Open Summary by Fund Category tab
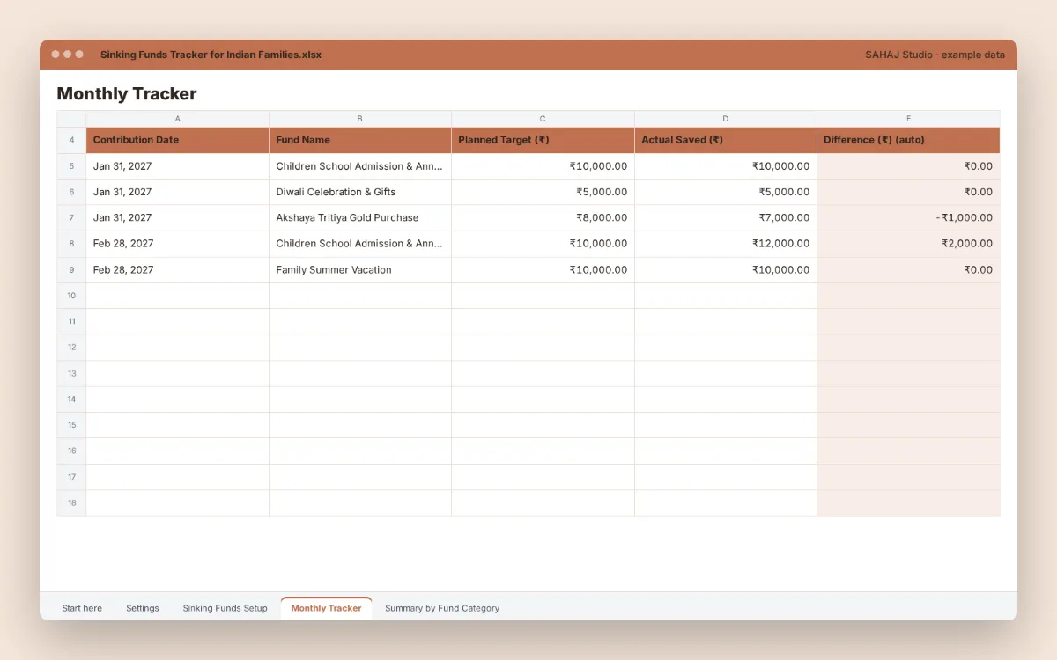 [442, 608]
